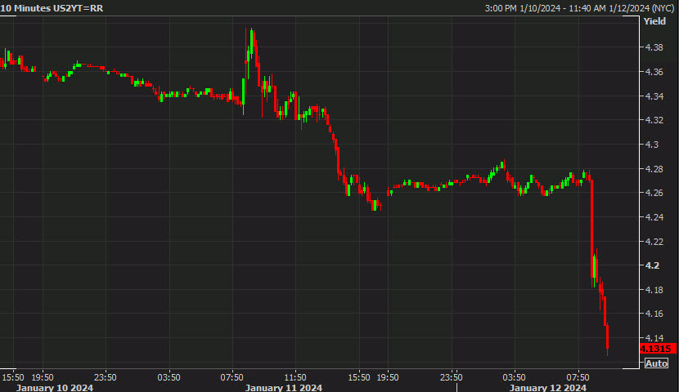Select the 4.28 yield axis value

pos(654,168)
